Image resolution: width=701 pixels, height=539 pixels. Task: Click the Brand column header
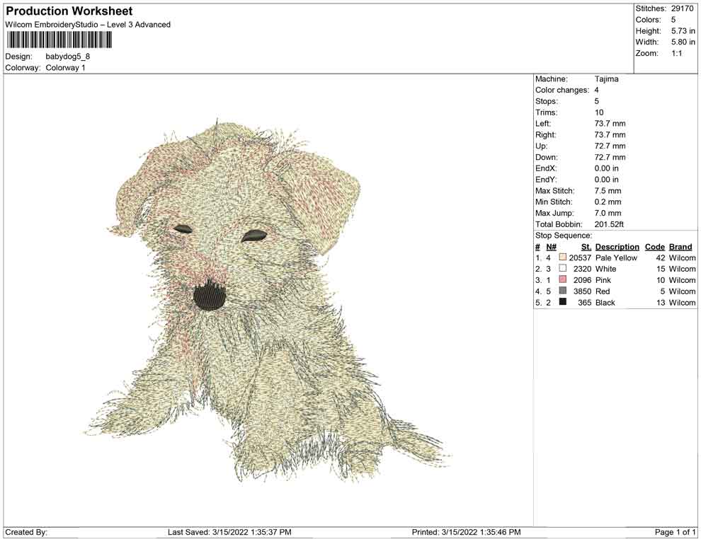click(x=680, y=247)
